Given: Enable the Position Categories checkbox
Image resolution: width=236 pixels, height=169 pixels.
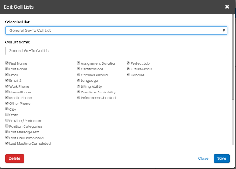Looking at the screenshot, I should pyautogui.click(x=7, y=126).
